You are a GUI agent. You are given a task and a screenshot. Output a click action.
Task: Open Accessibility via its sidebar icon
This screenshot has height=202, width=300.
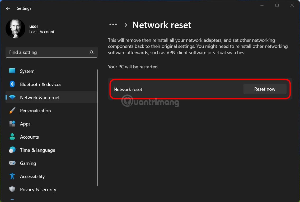tap(12, 176)
